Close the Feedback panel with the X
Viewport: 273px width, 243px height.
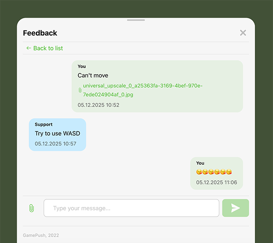point(243,33)
